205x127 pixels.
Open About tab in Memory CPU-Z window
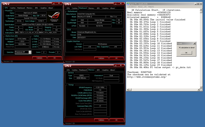[112, 70]
